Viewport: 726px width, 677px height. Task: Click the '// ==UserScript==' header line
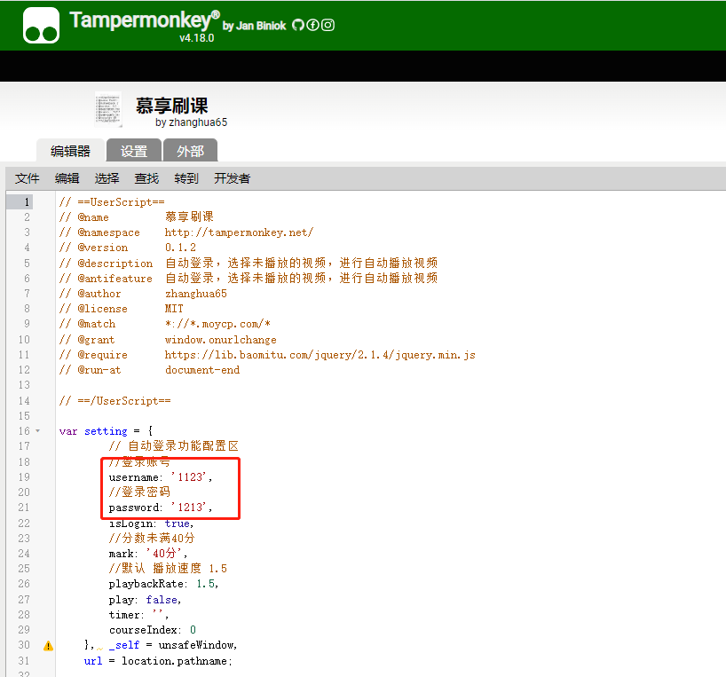(x=112, y=202)
